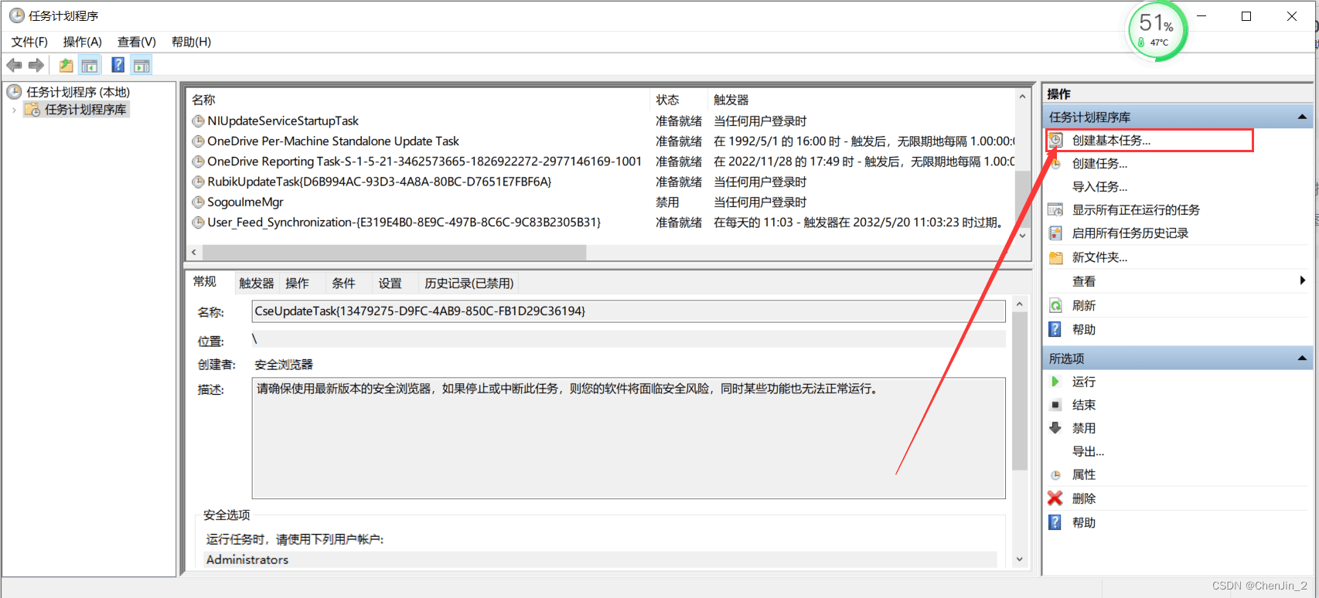Open the 操作(A) menu
1319x598 pixels.
pos(83,42)
